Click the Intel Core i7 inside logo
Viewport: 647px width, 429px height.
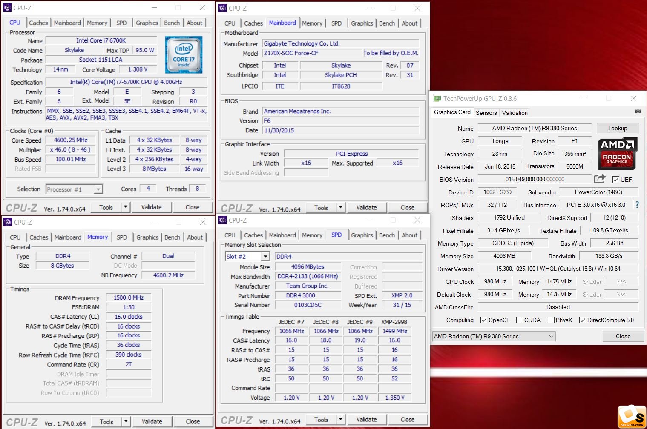pos(184,54)
